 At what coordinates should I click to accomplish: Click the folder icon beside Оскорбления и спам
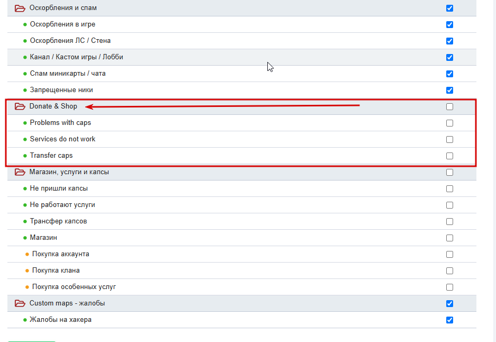pos(20,8)
